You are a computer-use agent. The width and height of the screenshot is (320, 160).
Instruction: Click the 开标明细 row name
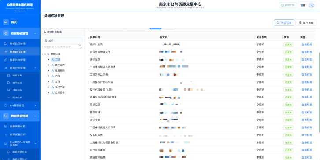coord(95,112)
